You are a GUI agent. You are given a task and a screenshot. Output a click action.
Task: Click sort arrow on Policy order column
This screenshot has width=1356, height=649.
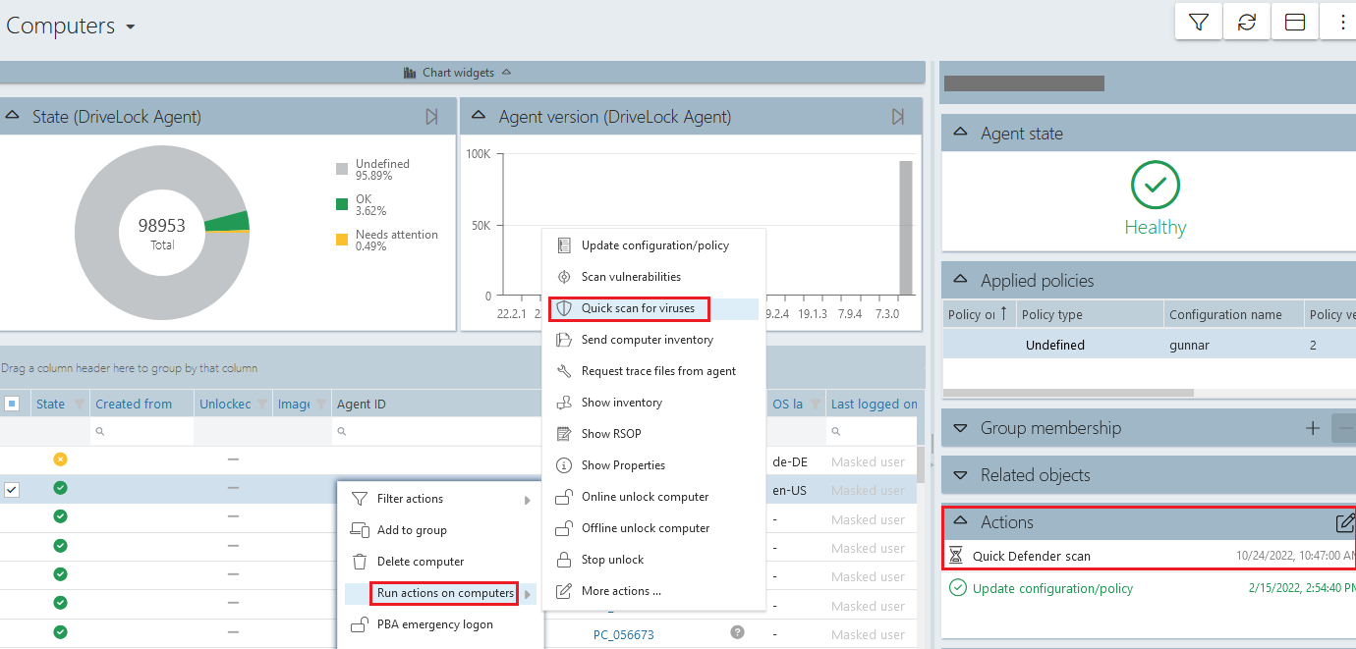(x=1003, y=314)
